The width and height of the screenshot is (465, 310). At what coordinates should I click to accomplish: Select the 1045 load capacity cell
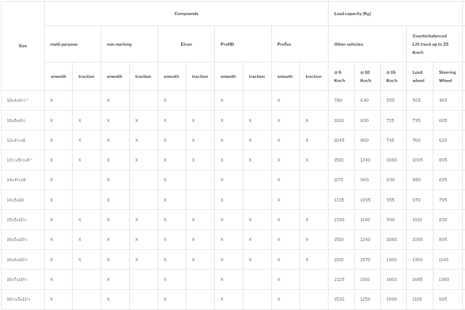[x=339, y=140]
